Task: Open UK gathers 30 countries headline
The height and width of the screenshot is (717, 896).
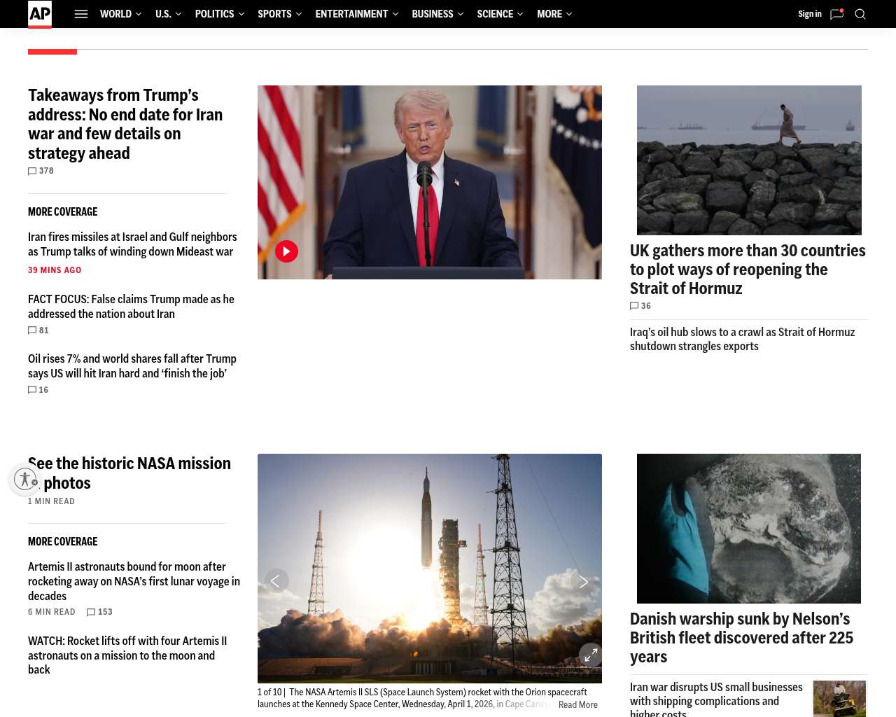Action: tap(748, 270)
